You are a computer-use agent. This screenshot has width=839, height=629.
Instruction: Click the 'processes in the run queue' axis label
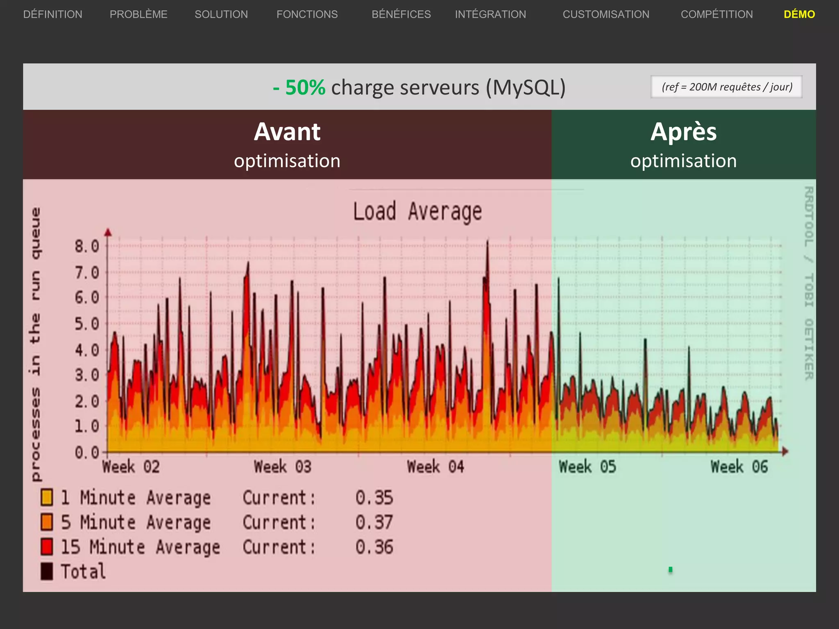point(36,344)
